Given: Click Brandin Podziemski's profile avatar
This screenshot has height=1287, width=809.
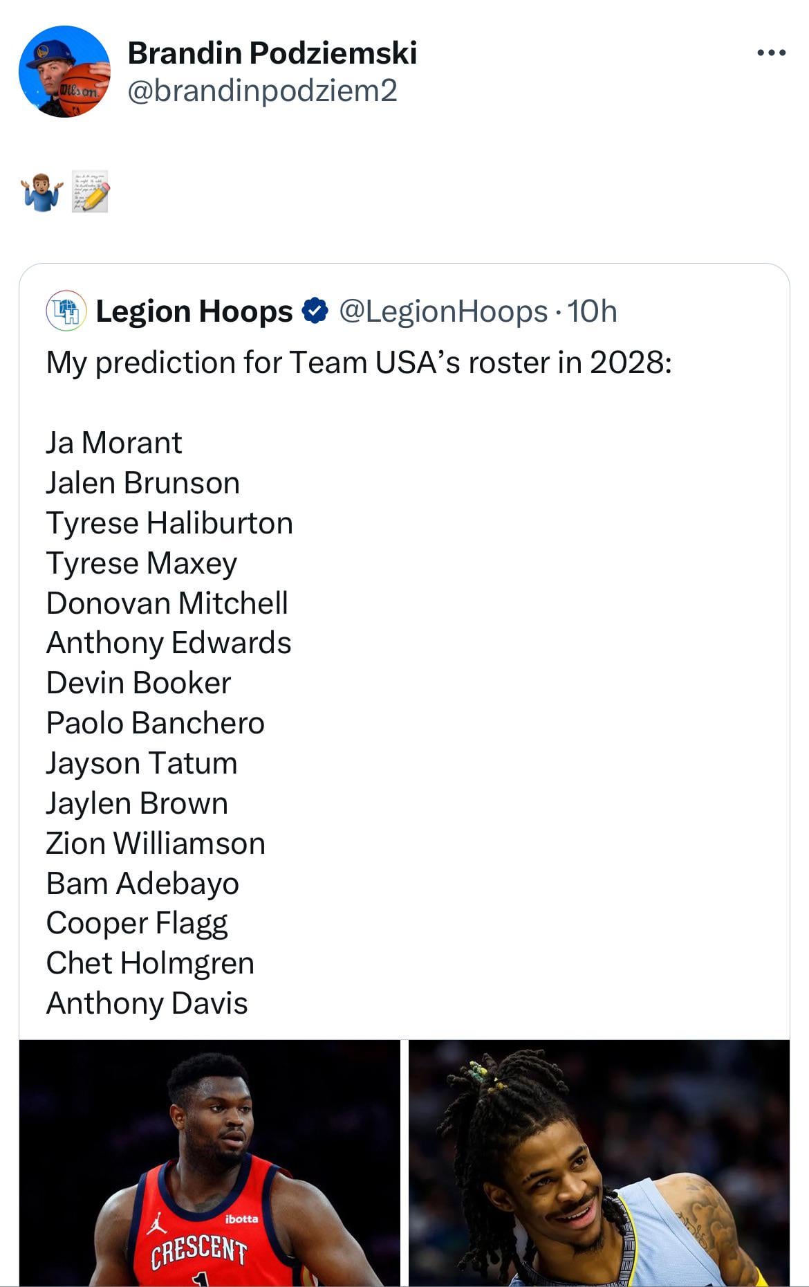Looking at the screenshot, I should coord(64,71).
